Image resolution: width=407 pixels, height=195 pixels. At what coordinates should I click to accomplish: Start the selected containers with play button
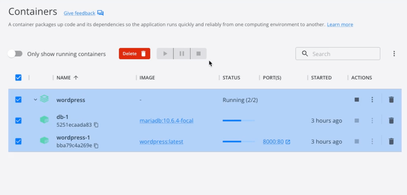(x=165, y=54)
